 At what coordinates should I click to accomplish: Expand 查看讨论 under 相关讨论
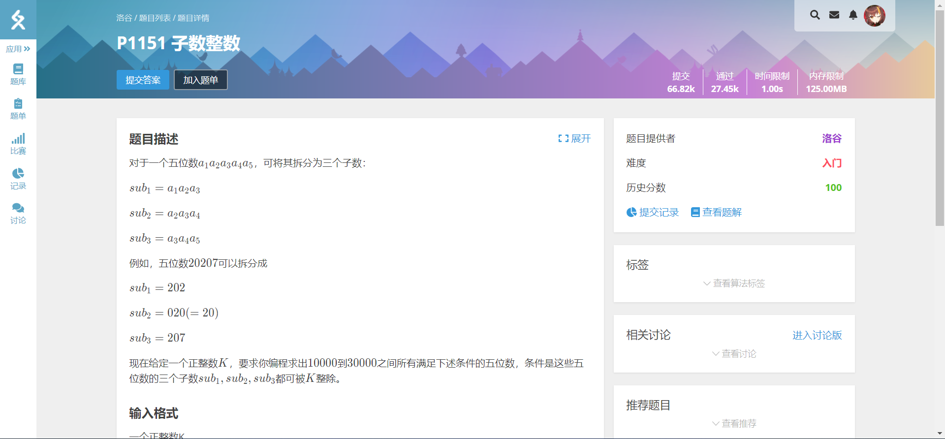coord(734,354)
